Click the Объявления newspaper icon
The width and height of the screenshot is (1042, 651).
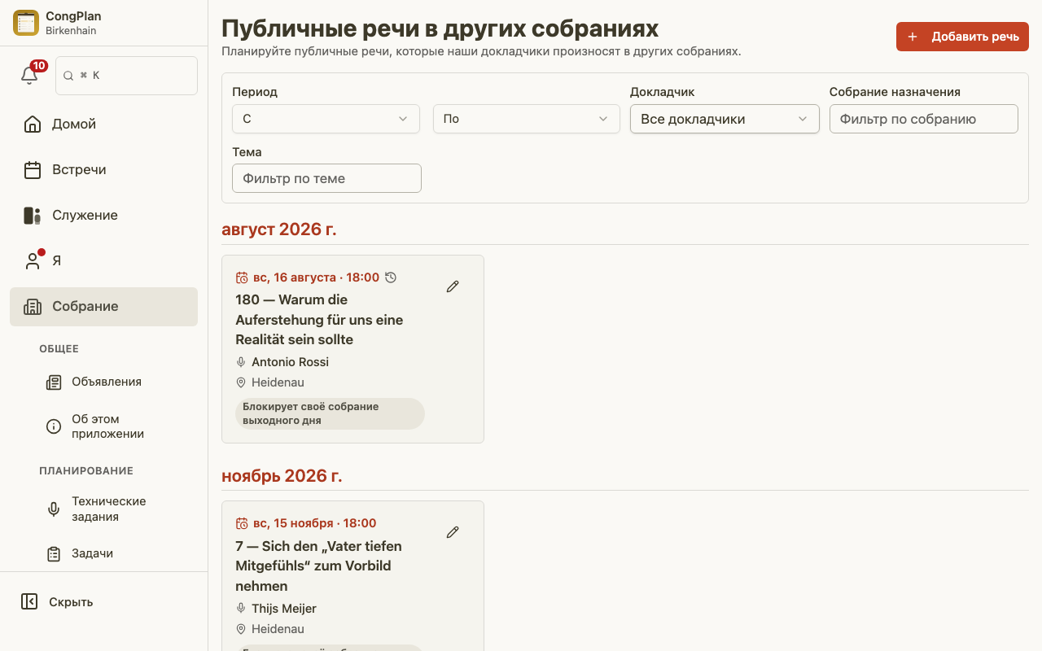pyautogui.click(x=54, y=382)
